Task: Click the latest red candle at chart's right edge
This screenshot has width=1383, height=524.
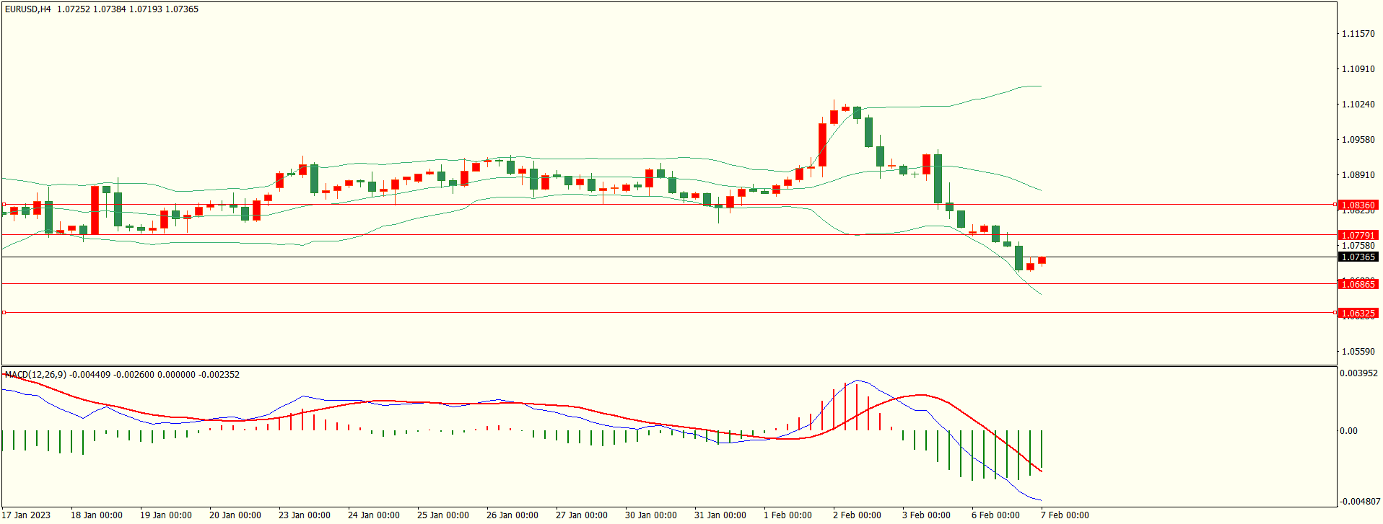Action: (1042, 260)
